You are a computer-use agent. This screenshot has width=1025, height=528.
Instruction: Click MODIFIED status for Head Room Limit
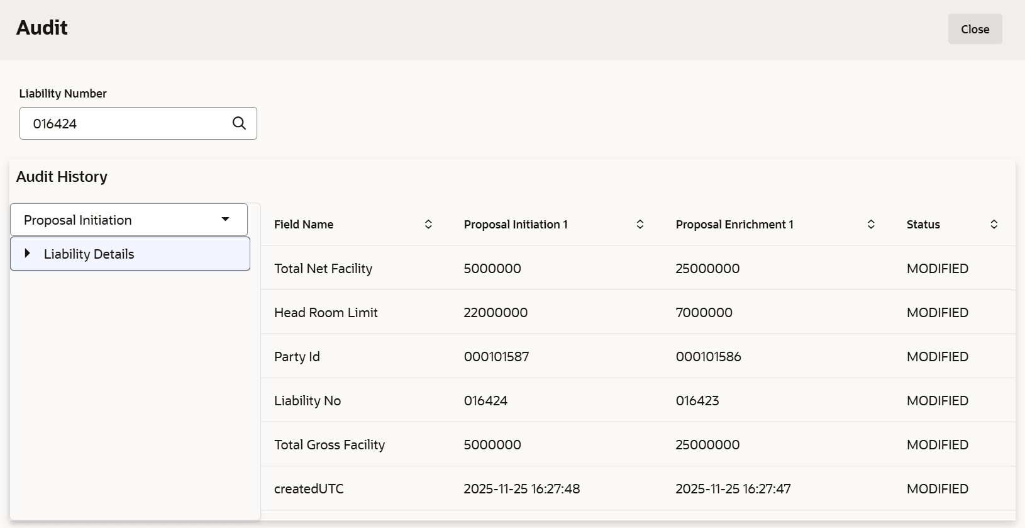coord(938,313)
